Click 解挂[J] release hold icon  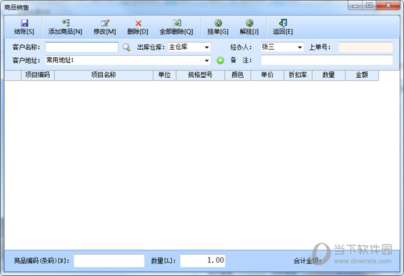pos(249,23)
